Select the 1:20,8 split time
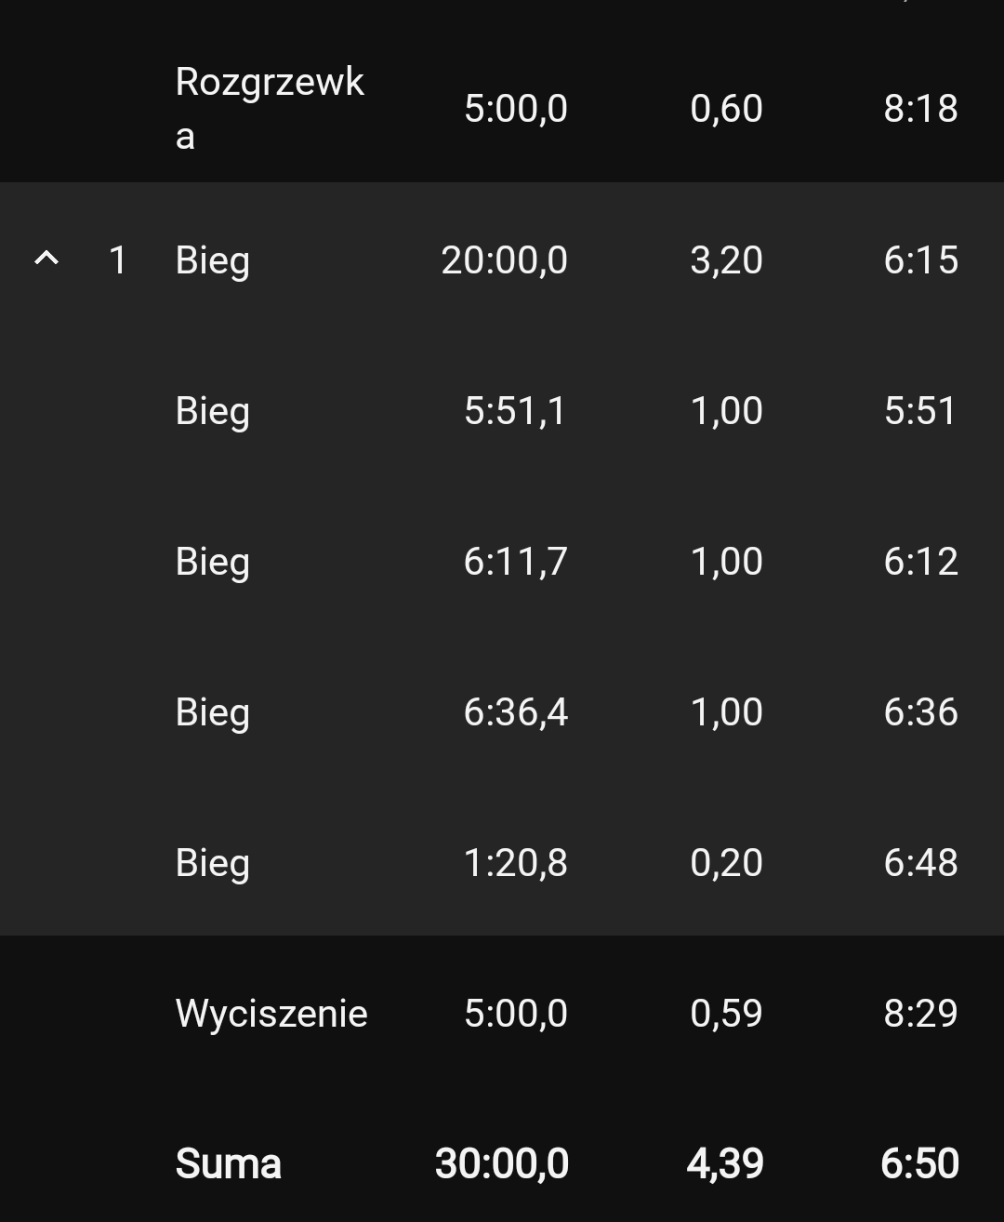1004x1222 pixels. [x=515, y=863]
